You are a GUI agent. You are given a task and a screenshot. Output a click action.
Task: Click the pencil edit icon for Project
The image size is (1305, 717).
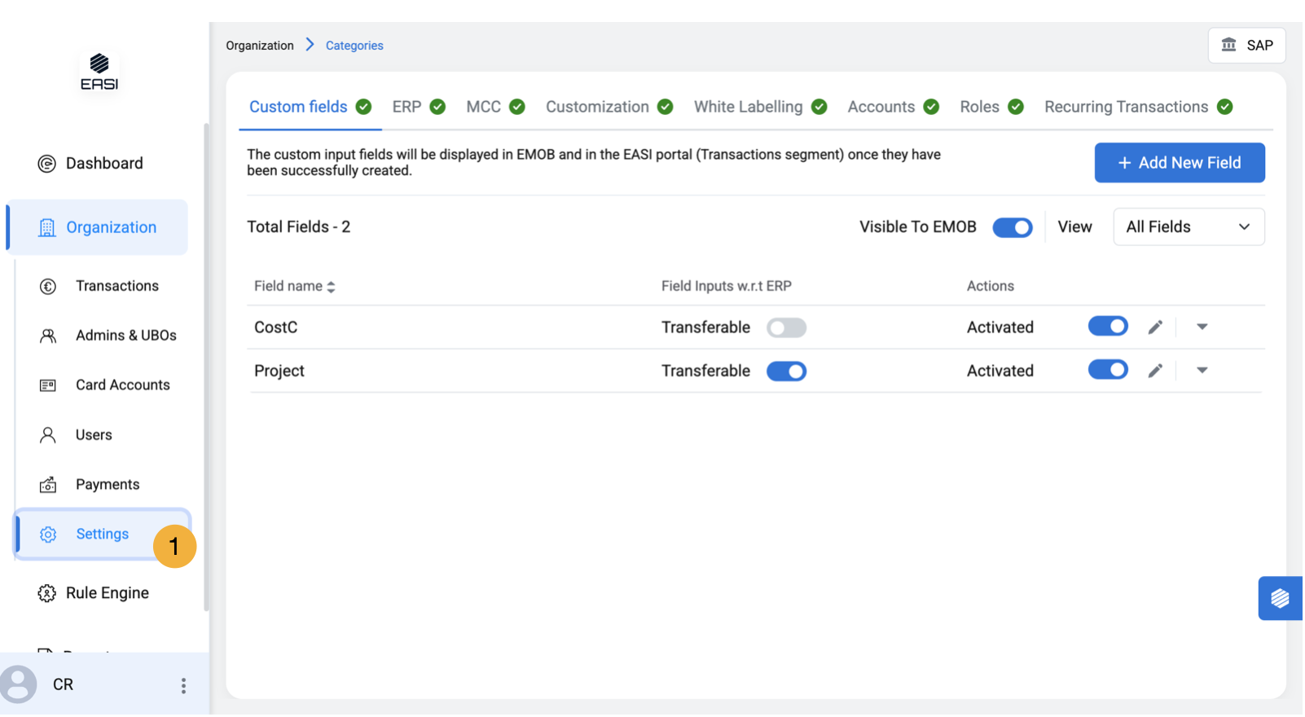click(x=1156, y=372)
